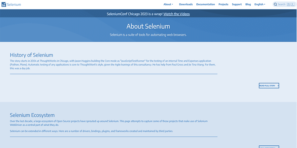Screen dimensions: 297x148
Task: Click the Selenium Ecosystem heading
Action: 32,115
